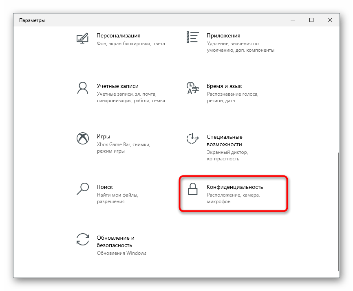This screenshot has width=353, height=291.
Task: Select the Учетные записи person icon
Action: coord(83,88)
